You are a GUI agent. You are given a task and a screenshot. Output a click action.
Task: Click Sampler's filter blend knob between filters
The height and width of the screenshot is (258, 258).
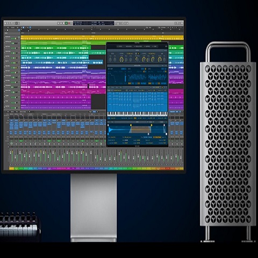pyautogui.click(x=137, y=59)
